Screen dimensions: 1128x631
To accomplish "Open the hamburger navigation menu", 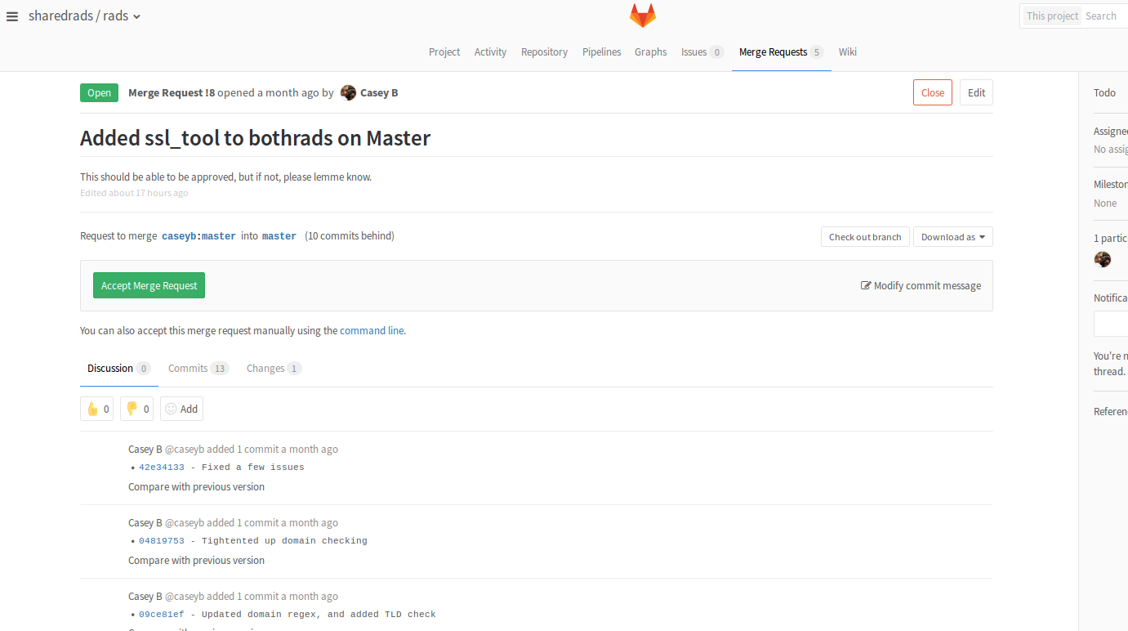I will [12, 16].
